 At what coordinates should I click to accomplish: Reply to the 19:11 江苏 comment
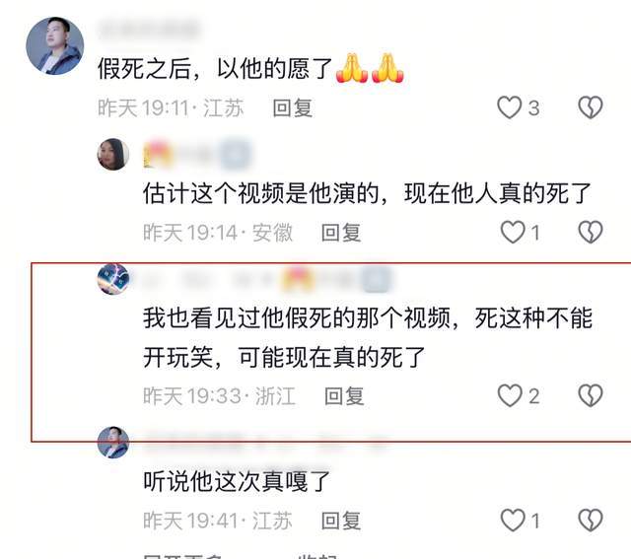point(293,107)
